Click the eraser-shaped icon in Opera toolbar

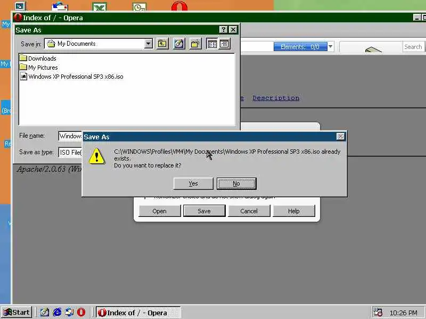373,49
